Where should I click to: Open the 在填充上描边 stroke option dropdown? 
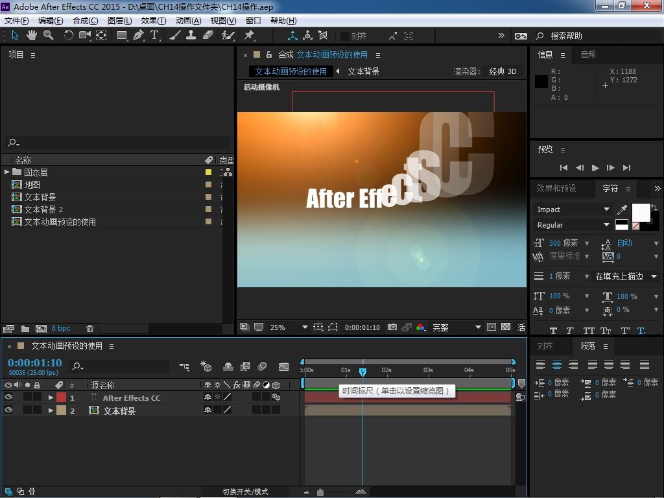[x=626, y=276]
